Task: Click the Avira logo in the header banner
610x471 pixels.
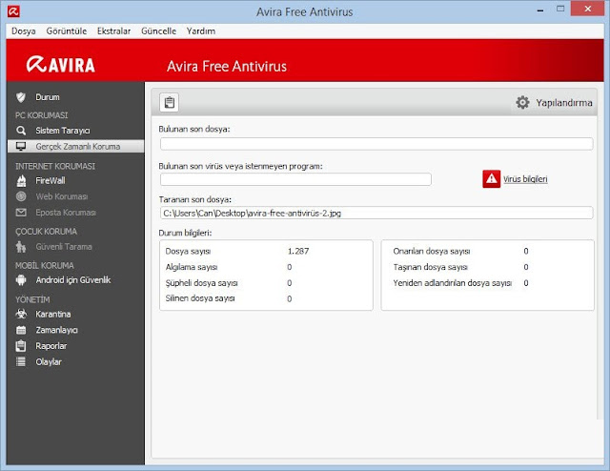Action: point(61,65)
